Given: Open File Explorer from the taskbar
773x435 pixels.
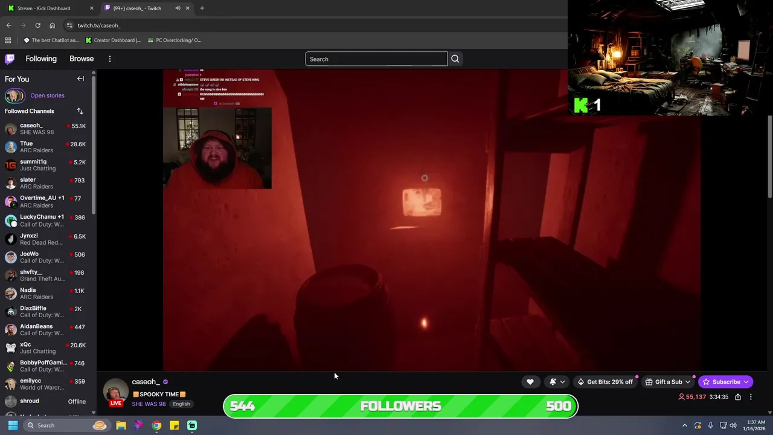Looking at the screenshot, I should click(121, 425).
